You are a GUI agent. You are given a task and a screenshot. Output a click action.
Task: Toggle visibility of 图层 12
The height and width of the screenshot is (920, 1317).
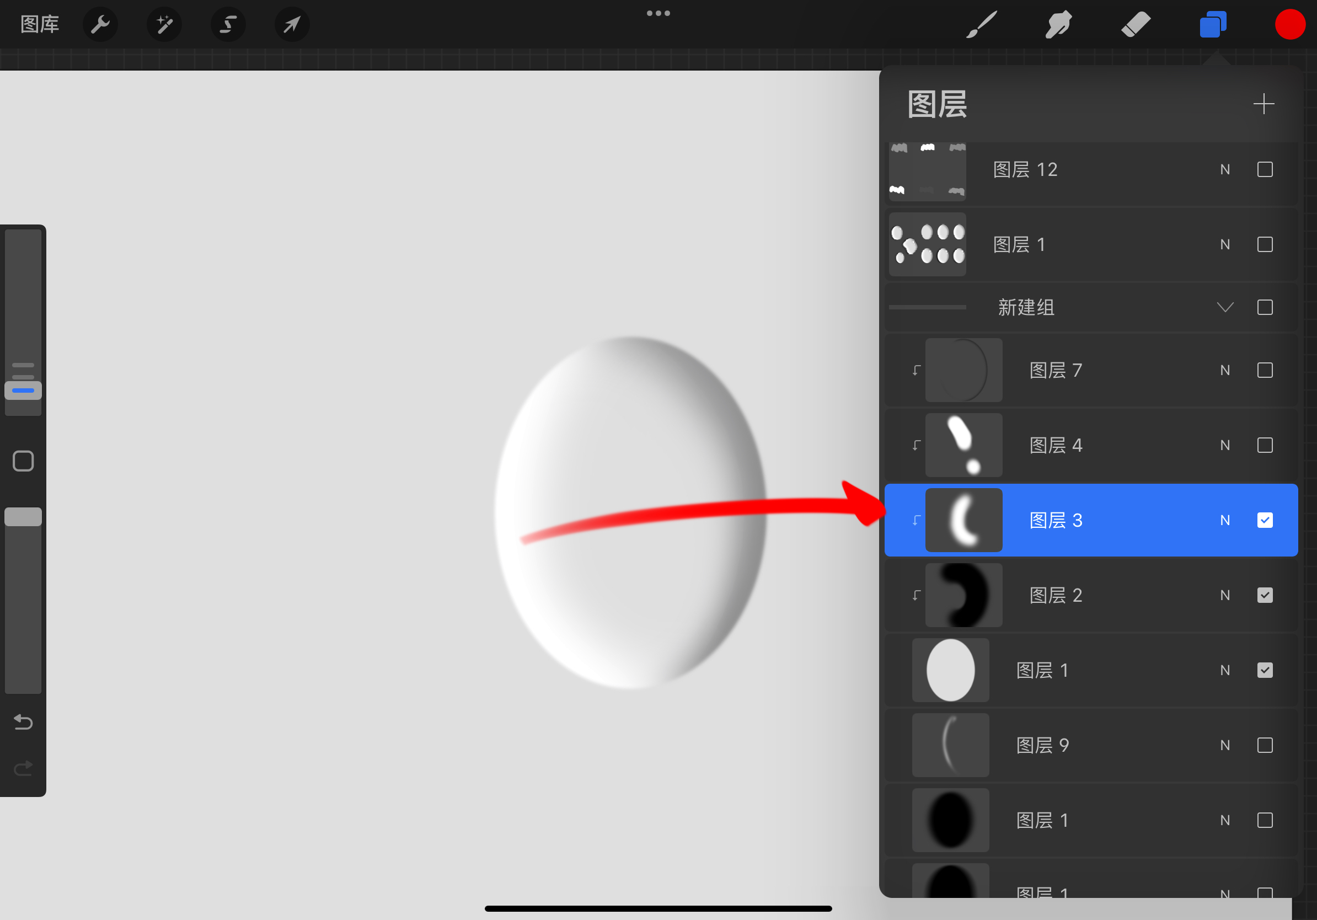click(1265, 169)
